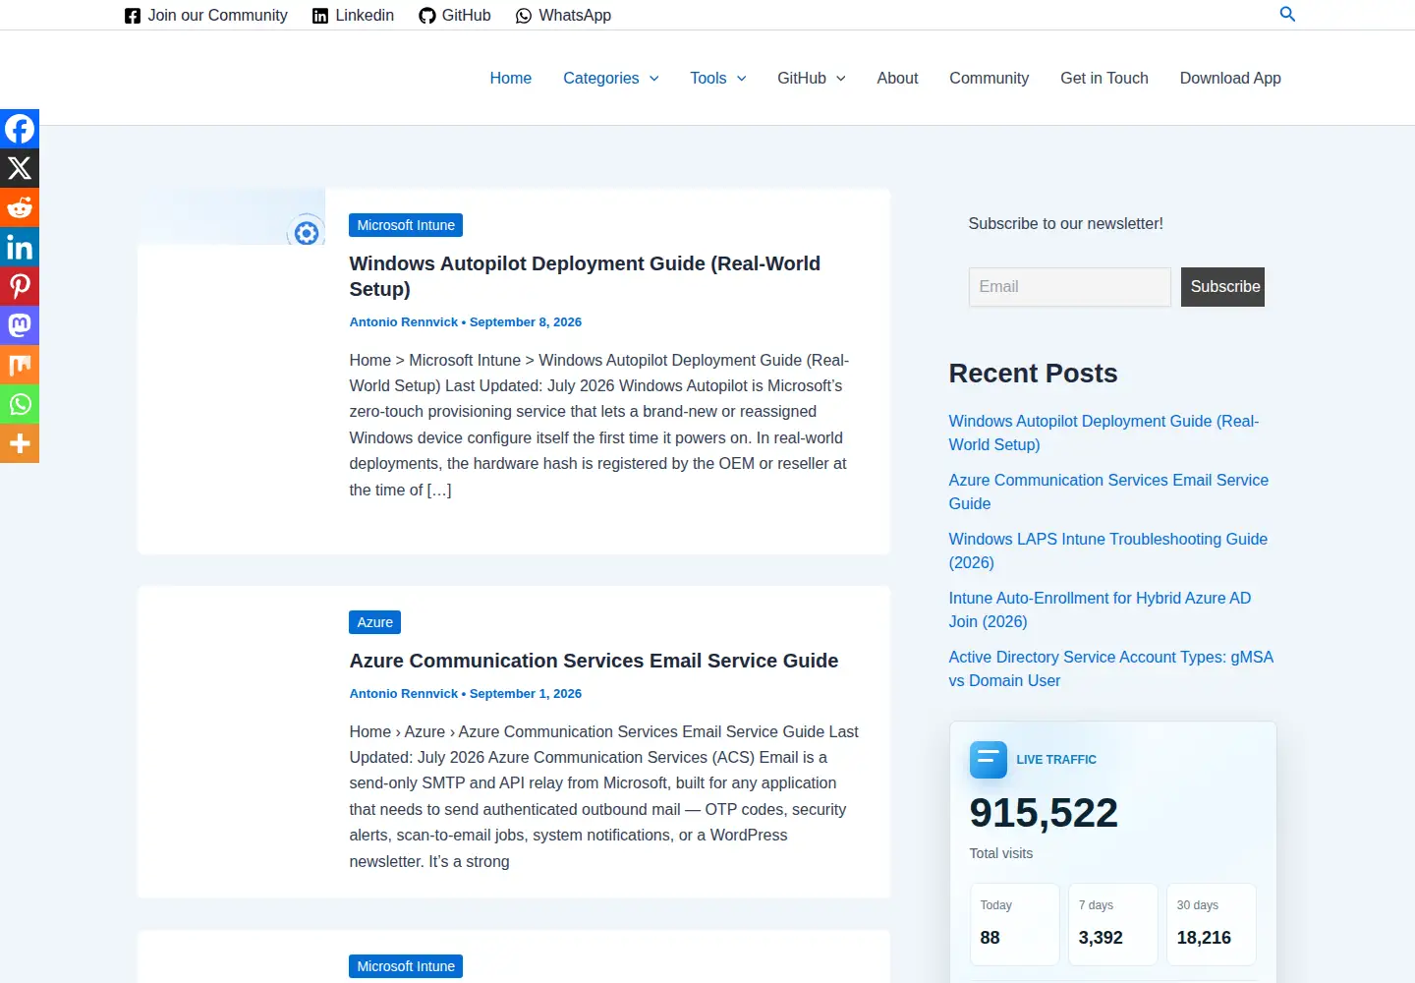The image size is (1415, 983).
Task: Open Windows Autopilot Deployment Guide post title
Action: pos(585,276)
